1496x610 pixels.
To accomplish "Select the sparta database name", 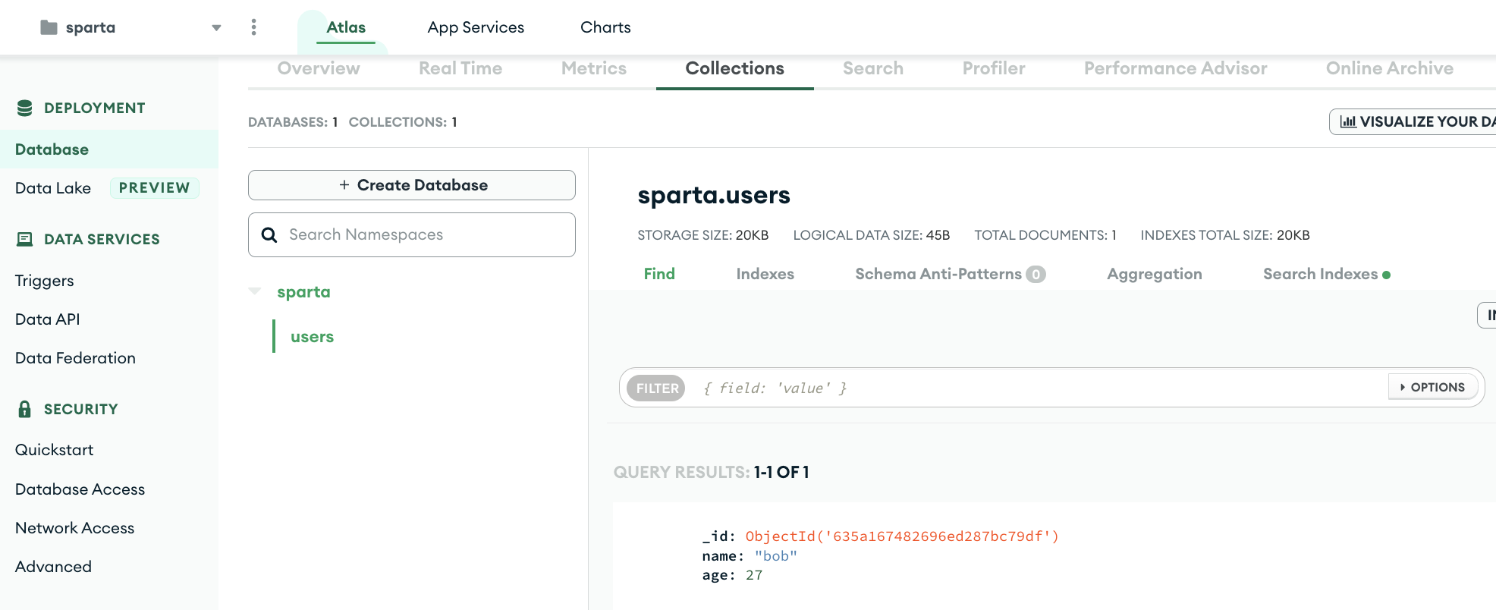I will (303, 292).
